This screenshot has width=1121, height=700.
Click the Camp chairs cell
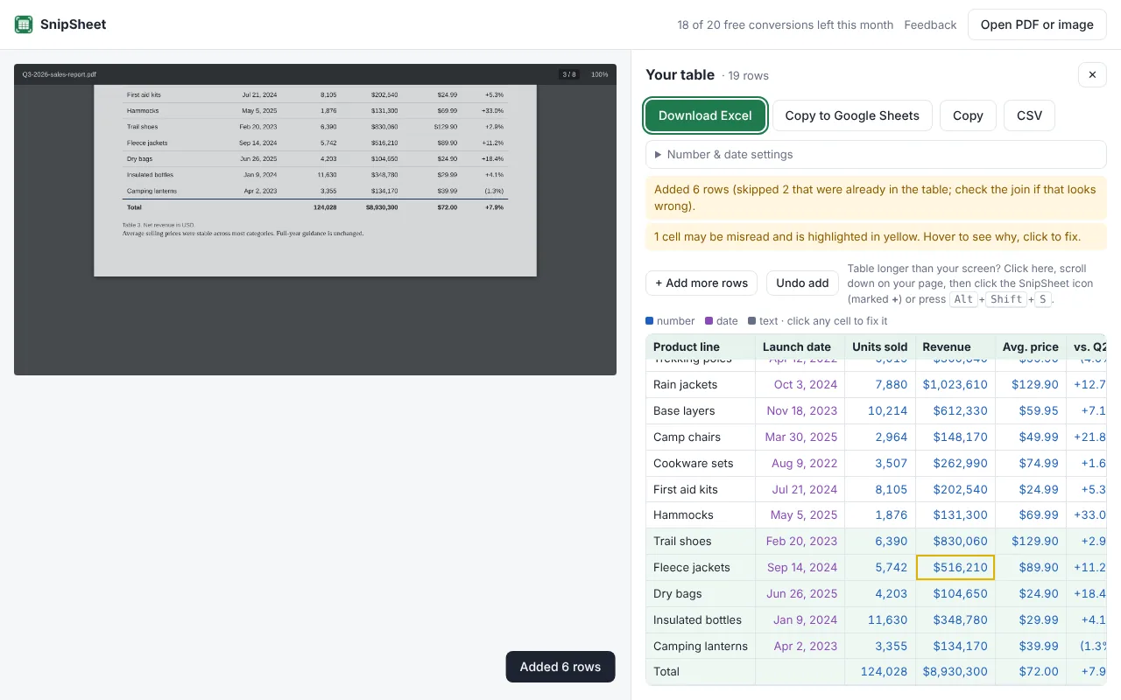tap(701, 437)
